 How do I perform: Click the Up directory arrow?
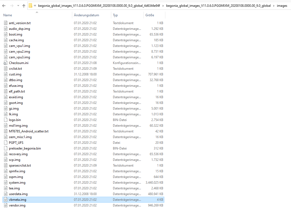click(24, 6)
